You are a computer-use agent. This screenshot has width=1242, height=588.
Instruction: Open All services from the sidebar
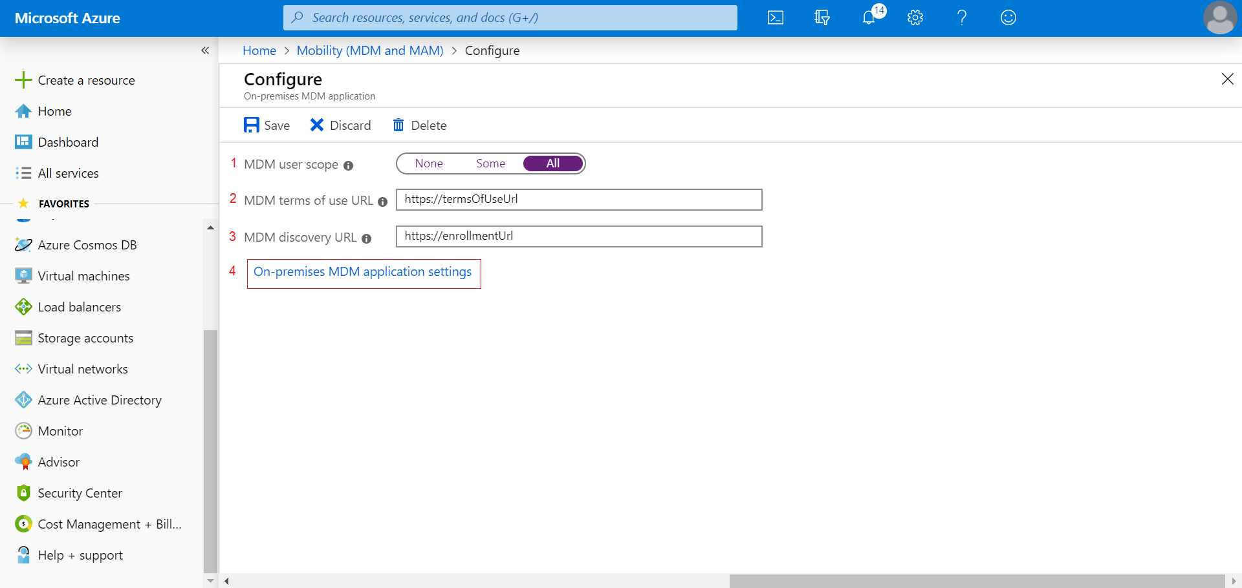68,173
